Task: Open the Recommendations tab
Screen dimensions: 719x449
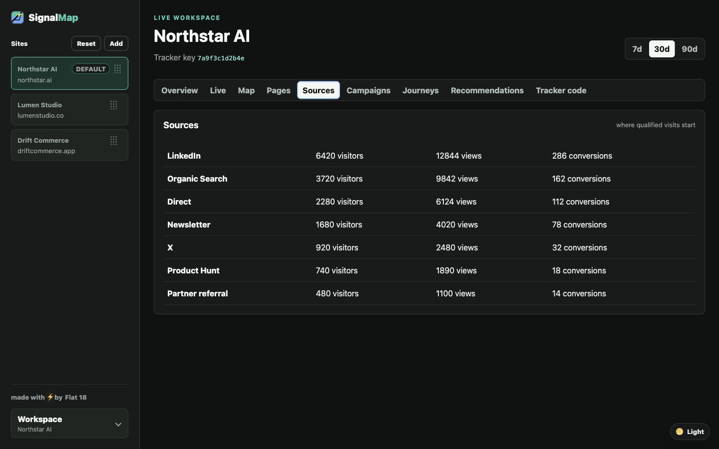Action: pyautogui.click(x=487, y=90)
